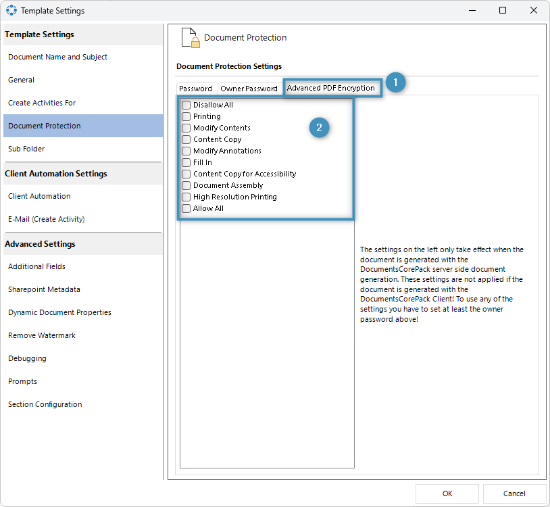Image resolution: width=550 pixels, height=507 pixels.
Task: Open Dynamic Document Properties
Action: pos(83,312)
